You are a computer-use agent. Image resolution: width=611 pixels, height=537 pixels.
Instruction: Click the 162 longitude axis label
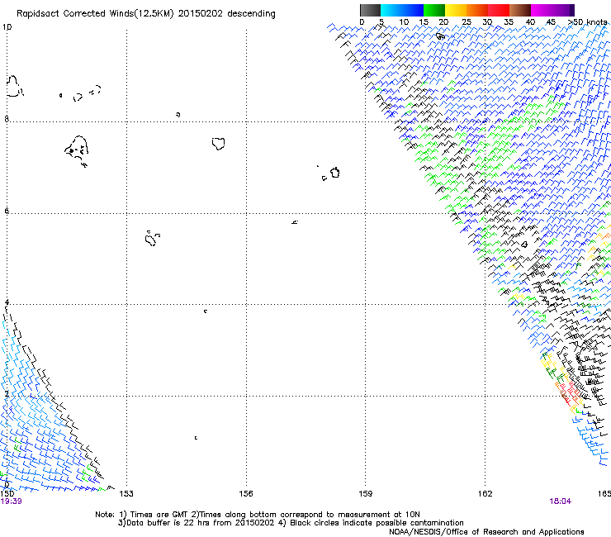[485, 494]
